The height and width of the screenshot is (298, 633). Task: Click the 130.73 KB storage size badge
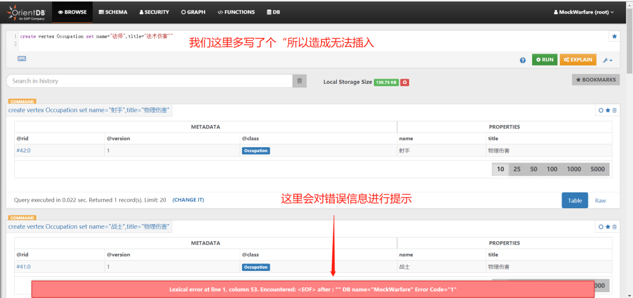coord(386,82)
